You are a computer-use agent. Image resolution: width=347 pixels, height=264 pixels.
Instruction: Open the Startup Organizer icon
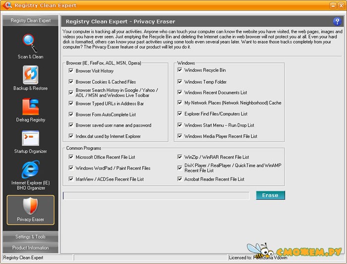[31, 138]
